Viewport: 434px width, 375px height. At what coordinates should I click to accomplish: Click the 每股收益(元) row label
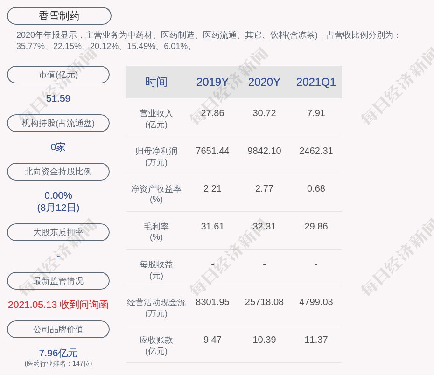coord(156,270)
